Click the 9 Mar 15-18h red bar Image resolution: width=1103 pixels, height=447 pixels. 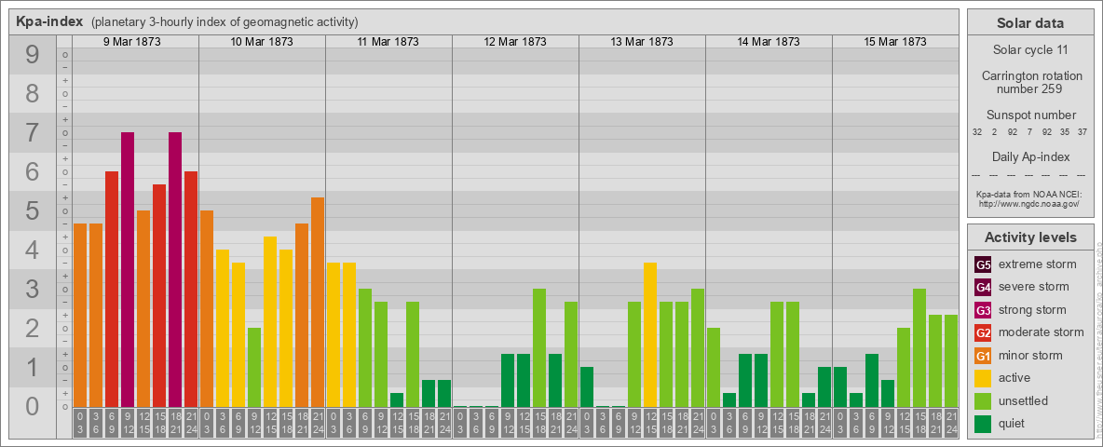[x=159, y=296]
